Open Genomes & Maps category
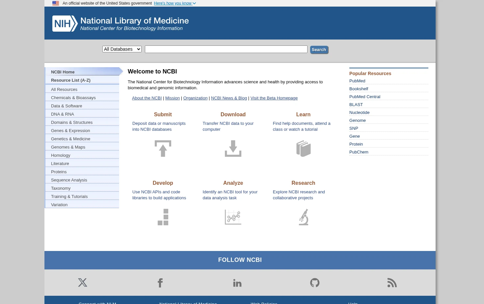The height and width of the screenshot is (304, 484). 82,147
